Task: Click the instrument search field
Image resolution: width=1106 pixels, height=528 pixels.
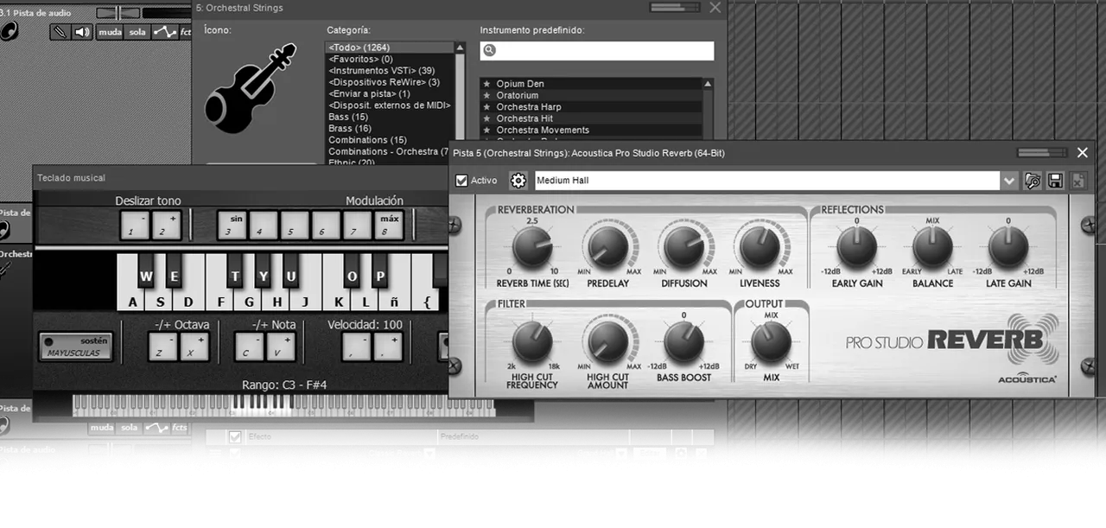Action: click(x=597, y=51)
